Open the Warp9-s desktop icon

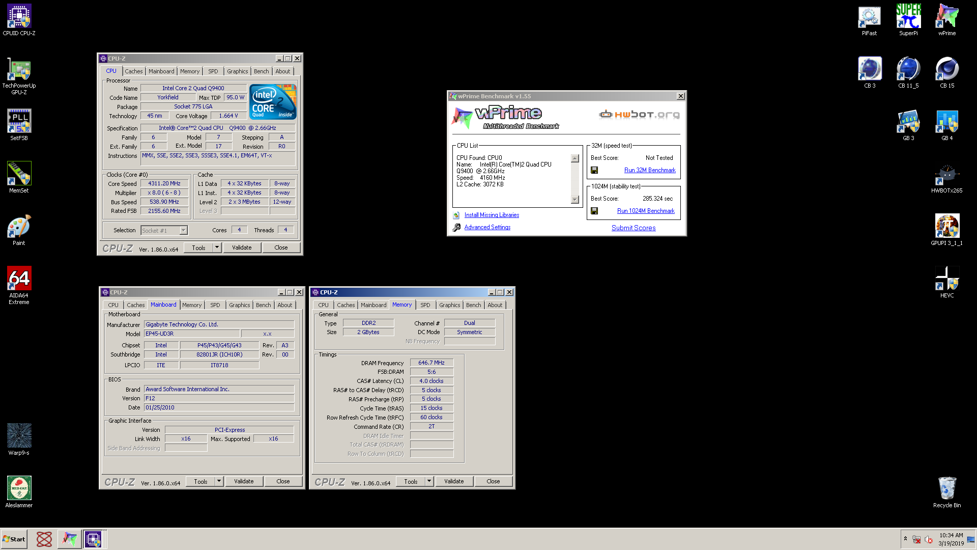(x=19, y=439)
